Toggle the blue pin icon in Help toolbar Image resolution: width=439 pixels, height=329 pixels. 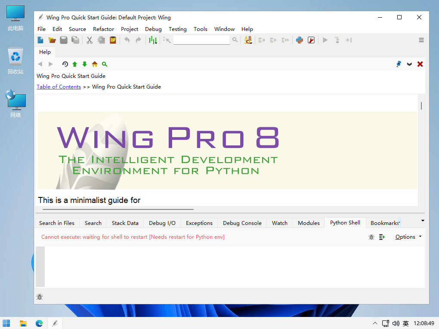pyautogui.click(x=399, y=64)
